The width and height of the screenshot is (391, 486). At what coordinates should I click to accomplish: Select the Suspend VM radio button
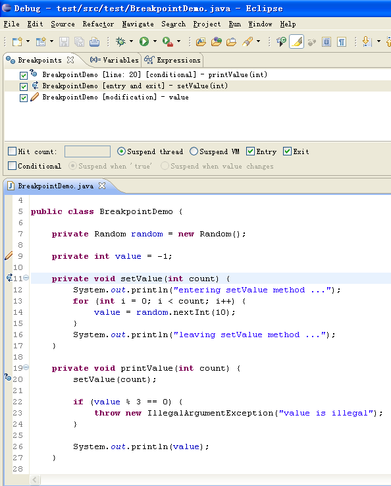(x=194, y=151)
